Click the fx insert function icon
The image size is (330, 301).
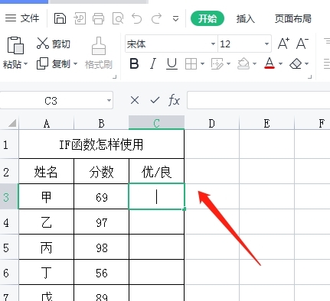point(174,100)
